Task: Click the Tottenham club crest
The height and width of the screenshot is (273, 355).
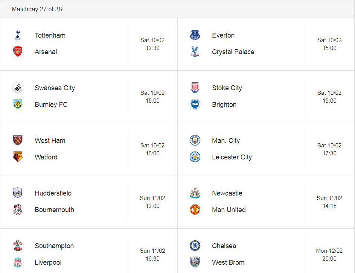Action: click(18, 35)
